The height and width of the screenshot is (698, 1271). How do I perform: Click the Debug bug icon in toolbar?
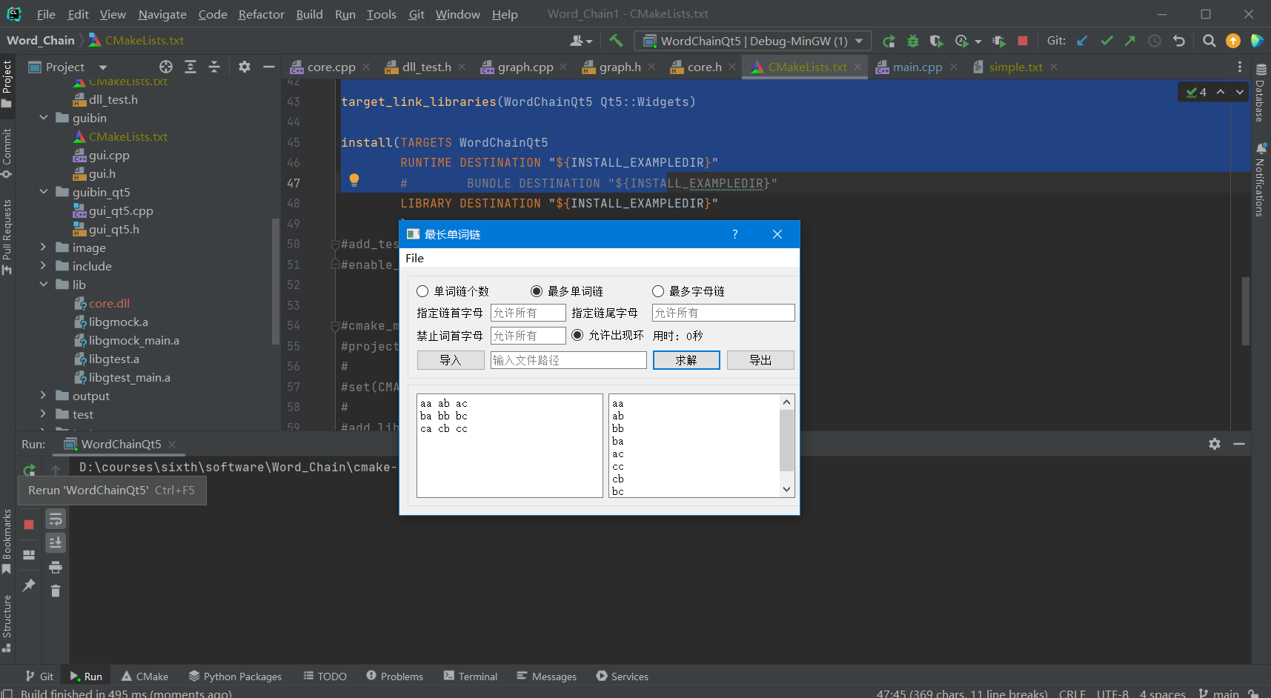pos(913,41)
